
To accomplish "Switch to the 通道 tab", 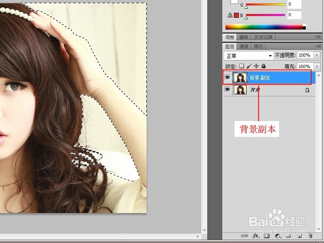I will point(244,47).
